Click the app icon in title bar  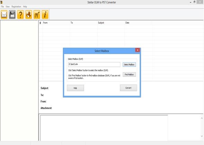[1, 2]
